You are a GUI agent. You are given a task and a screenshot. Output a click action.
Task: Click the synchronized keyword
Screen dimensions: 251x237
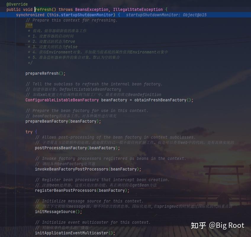pyautogui.click(x=30, y=15)
